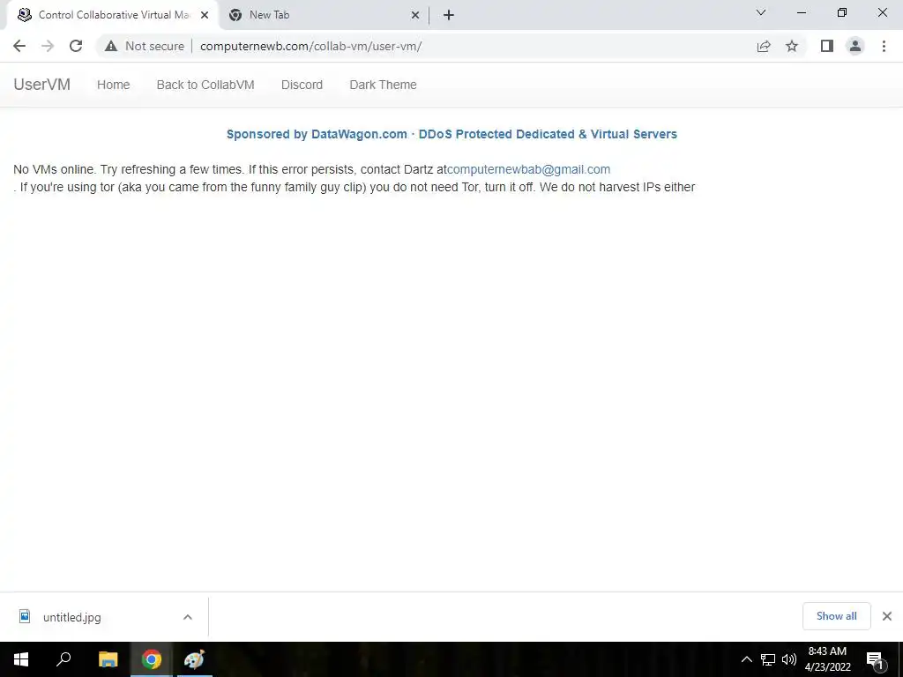This screenshot has width=903, height=677.
Task: Click the Chrome taskbar icon
Action: (x=152, y=659)
